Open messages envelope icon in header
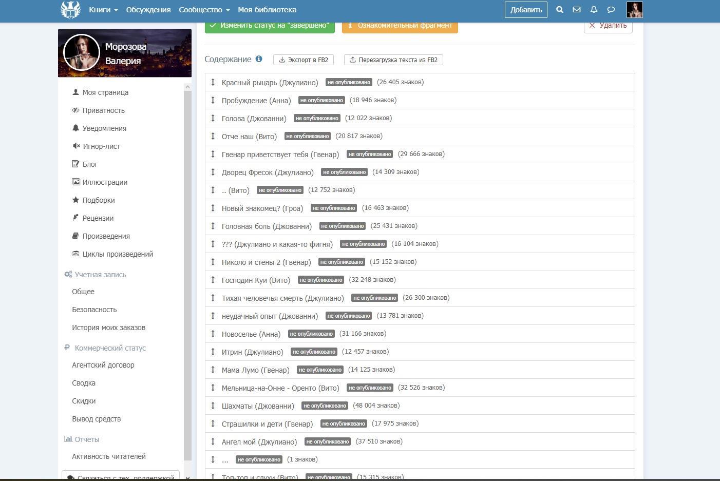 click(577, 10)
